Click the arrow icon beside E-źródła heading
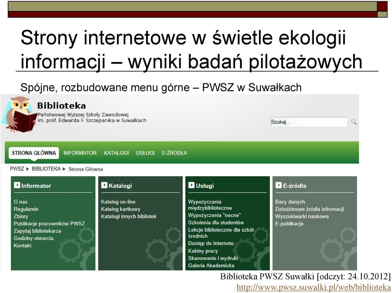392x293 pixels. (278, 185)
